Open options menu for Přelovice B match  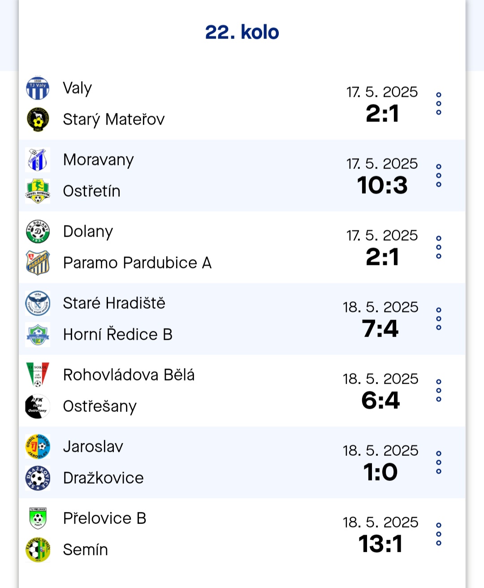click(439, 534)
